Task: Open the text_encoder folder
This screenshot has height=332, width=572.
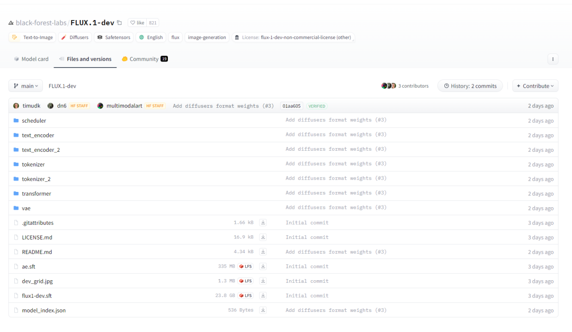Action: pos(38,135)
